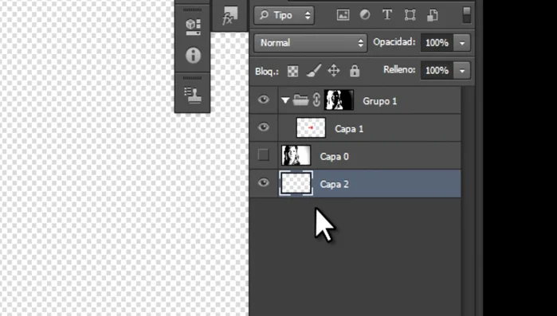
Task: Filter layers by pixel layers icon
Action: (x=343, y=15)
